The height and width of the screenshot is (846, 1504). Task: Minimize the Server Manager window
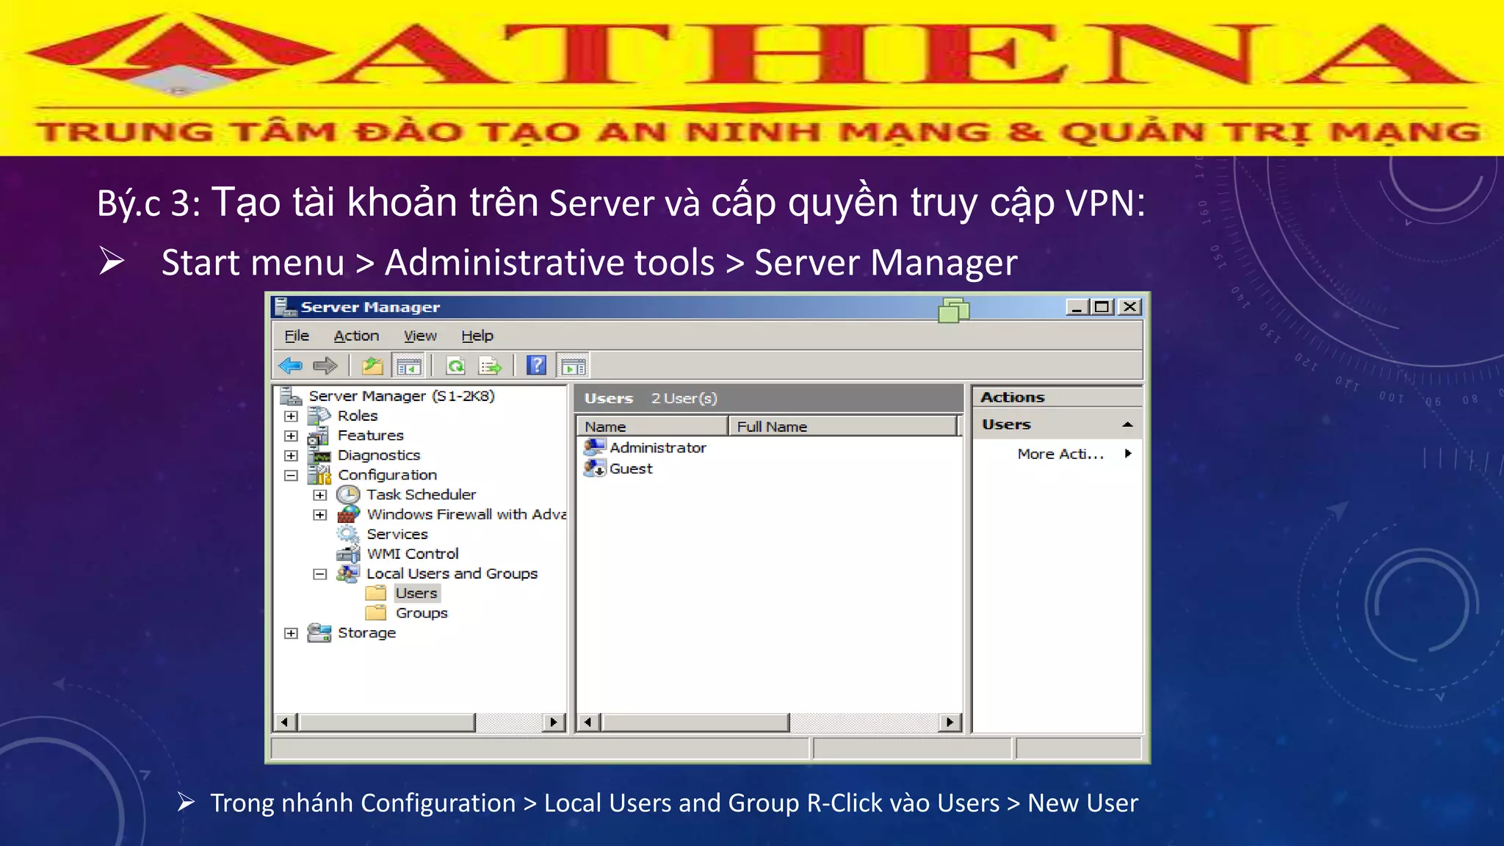pyautogui.click(x=1077, y=307)
